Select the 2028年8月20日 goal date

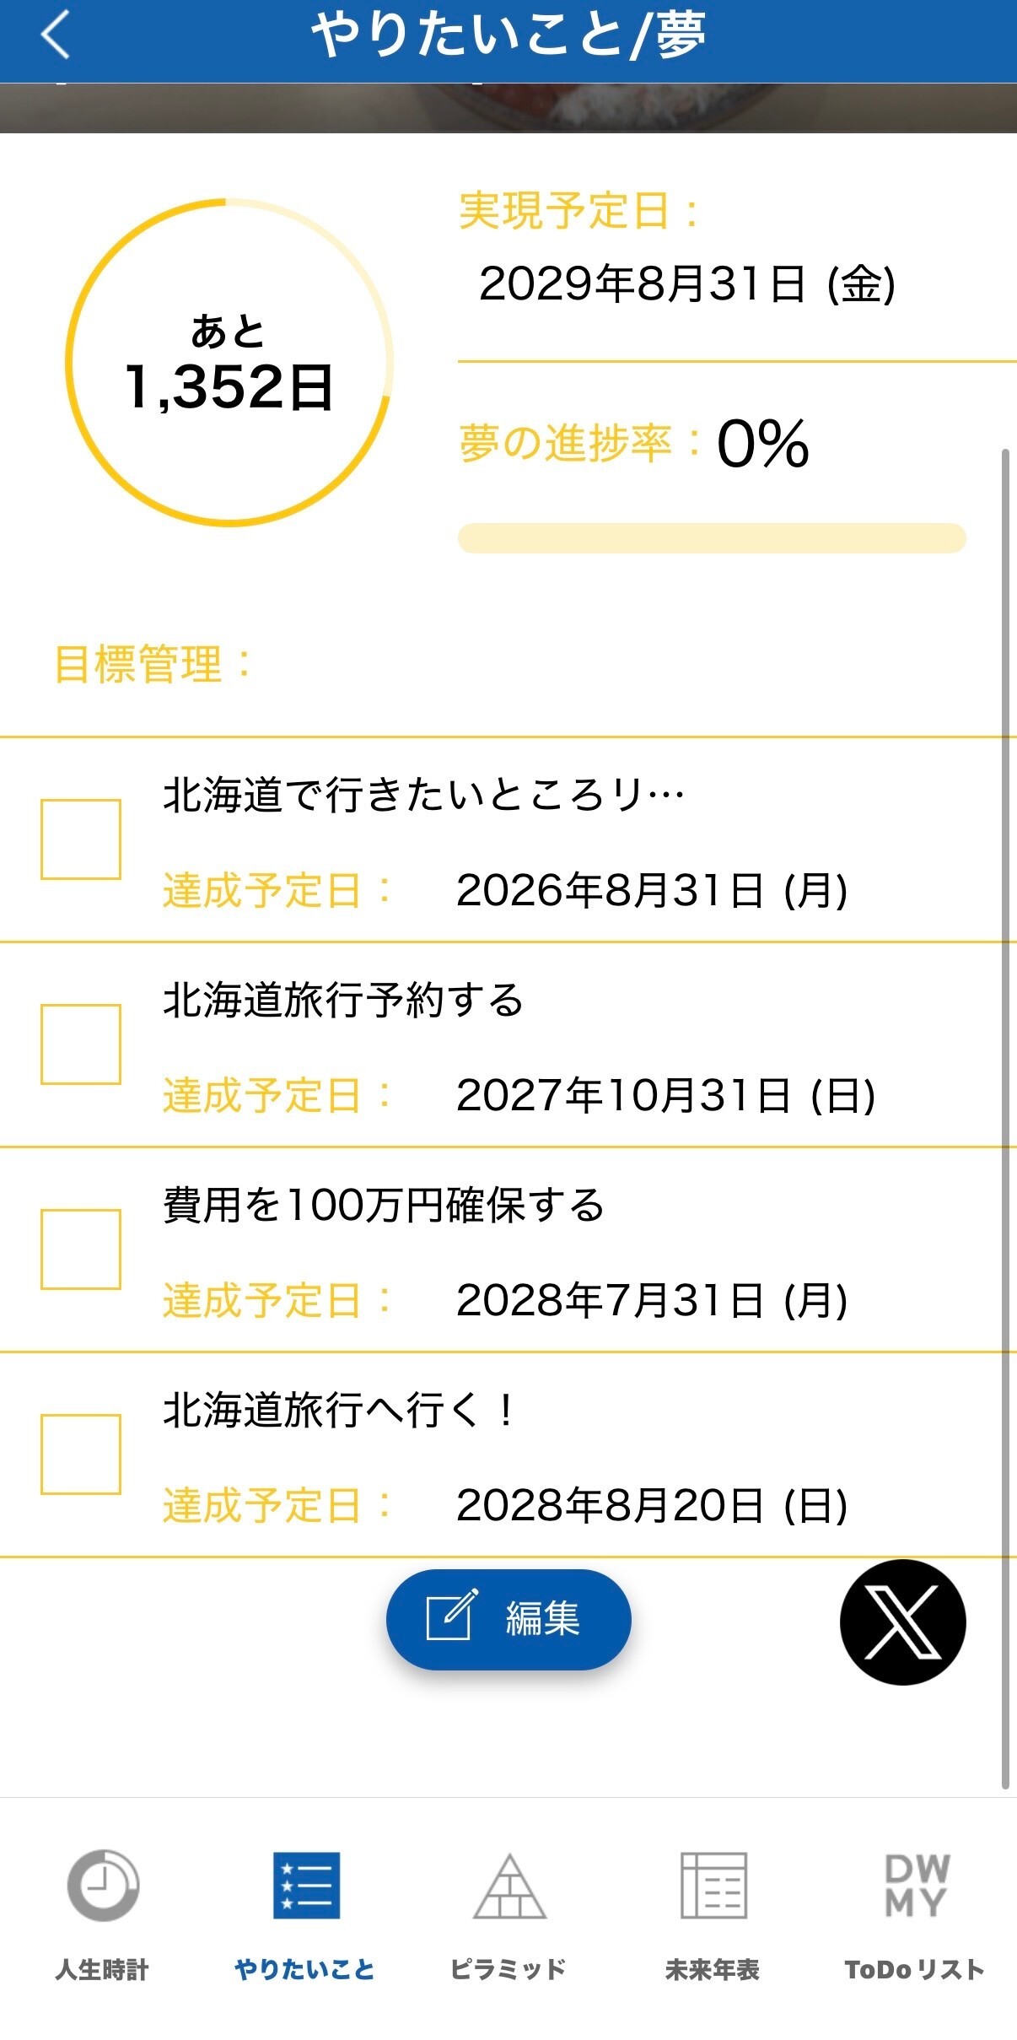pos(652,1506)
